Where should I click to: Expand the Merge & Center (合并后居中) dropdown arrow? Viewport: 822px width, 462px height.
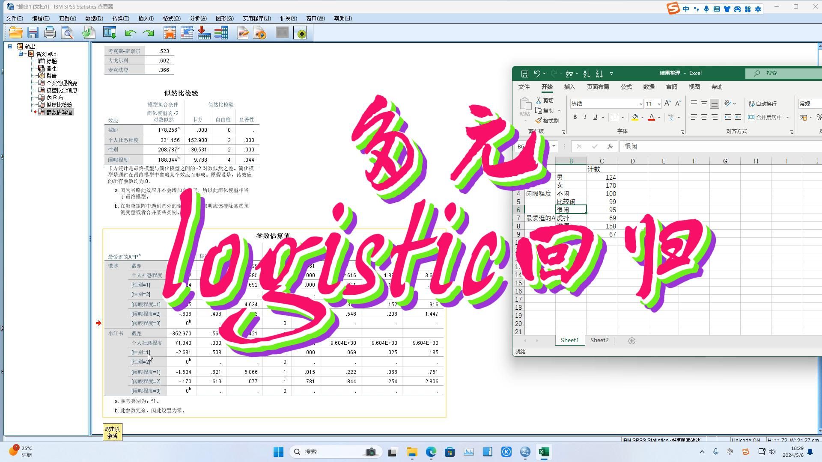coord(787,117)
